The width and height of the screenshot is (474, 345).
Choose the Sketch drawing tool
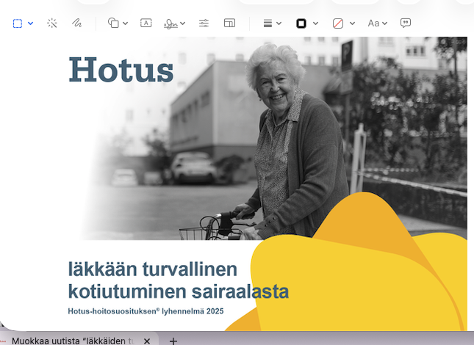click(76, 23)
